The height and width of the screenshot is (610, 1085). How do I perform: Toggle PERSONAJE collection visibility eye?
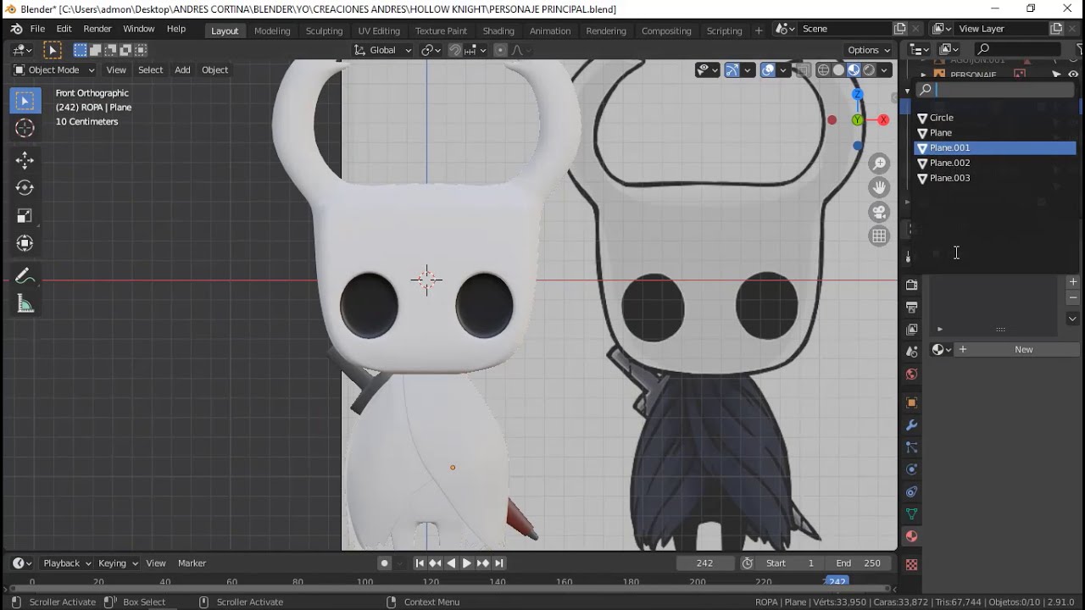click(1073, 75)
